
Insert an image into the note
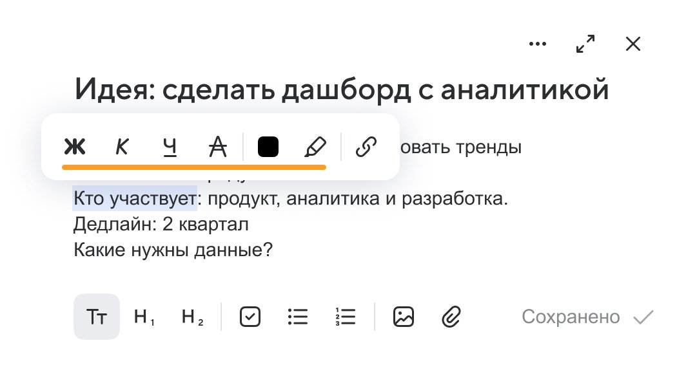404,317
